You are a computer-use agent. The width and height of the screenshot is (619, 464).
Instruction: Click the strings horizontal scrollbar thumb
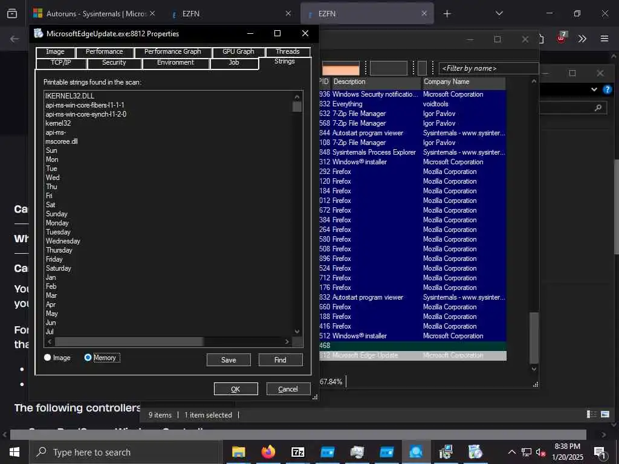(129, 342)
